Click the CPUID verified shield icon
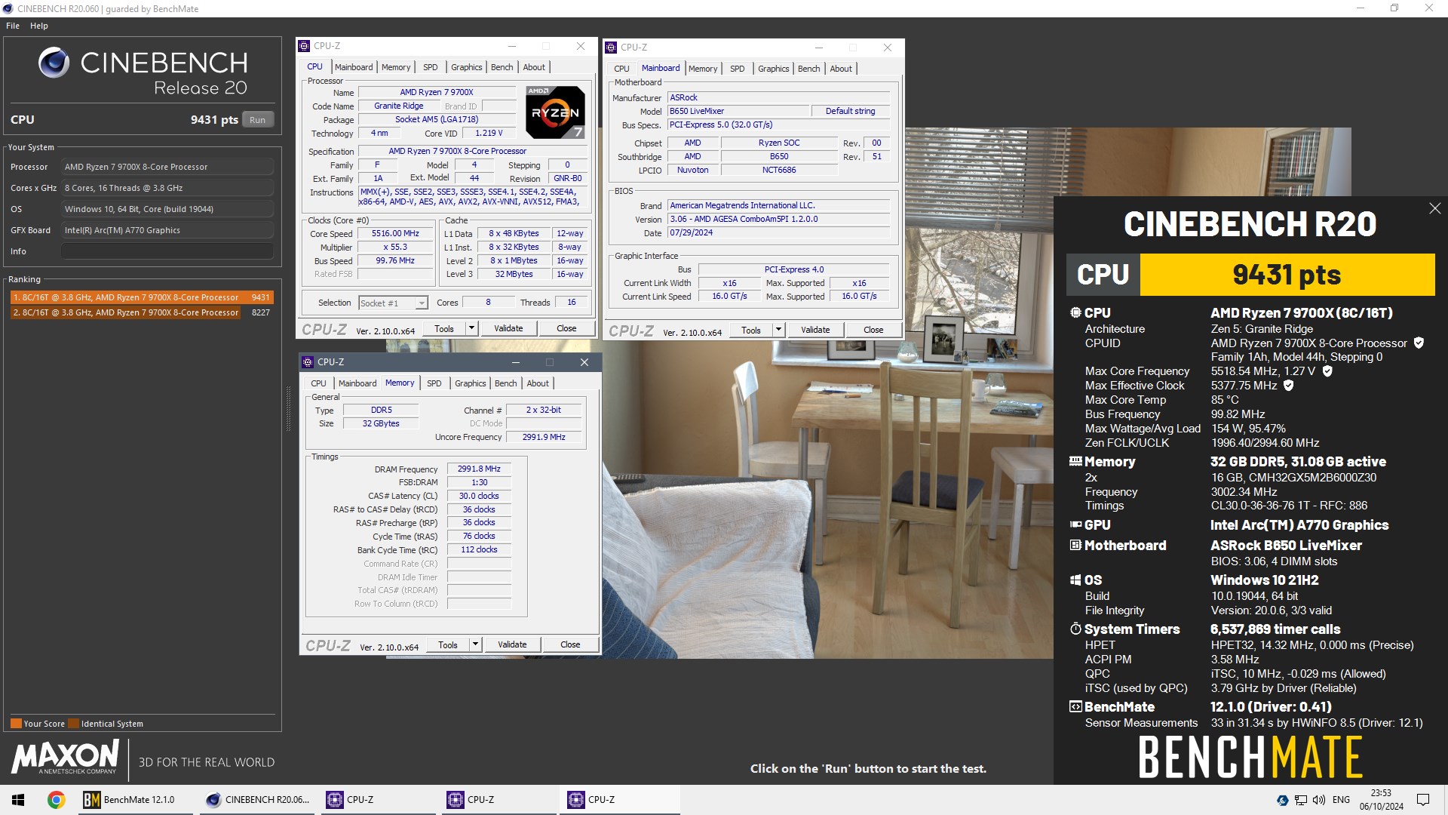The height and width of the screenshot is (815, 1448). coord(1419,343)
